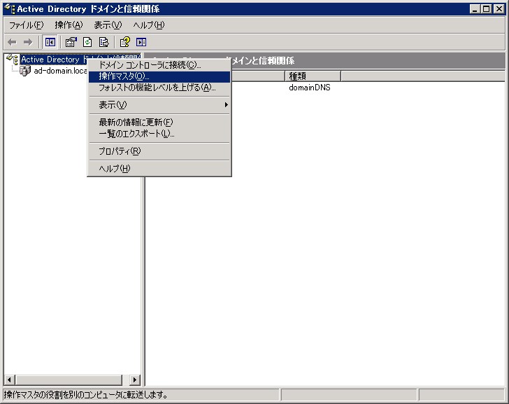Click the Export List toolbar icon
Screen dimensions: 509x404
point(104,42)
